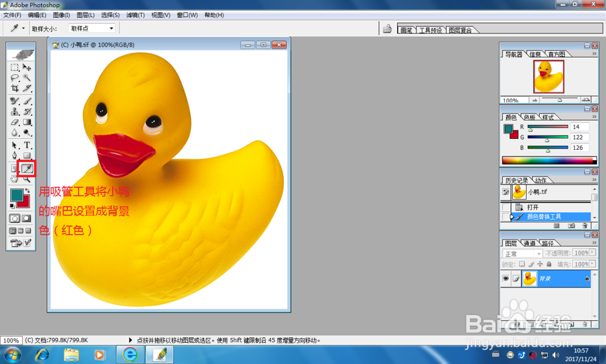Open the 不透明度 opacity slider arrow
Viewport: 606px width, 364px height.
point(592,252)
